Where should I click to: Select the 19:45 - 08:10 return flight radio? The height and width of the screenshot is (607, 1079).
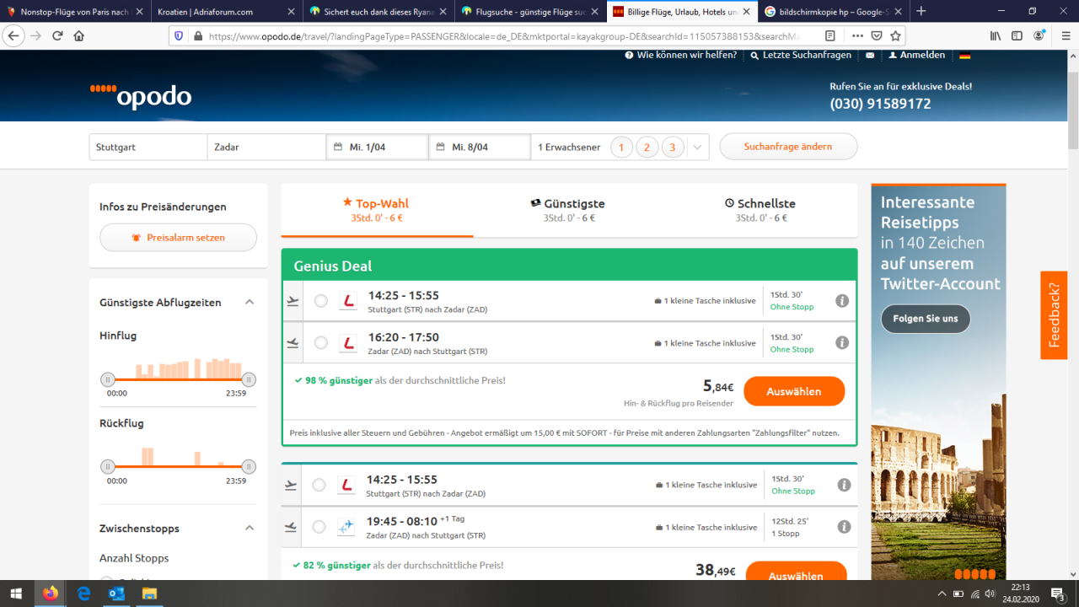click(319, 527)
